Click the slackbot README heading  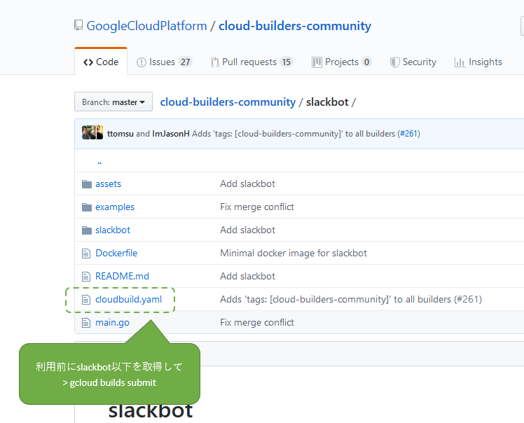pos(151,411)
